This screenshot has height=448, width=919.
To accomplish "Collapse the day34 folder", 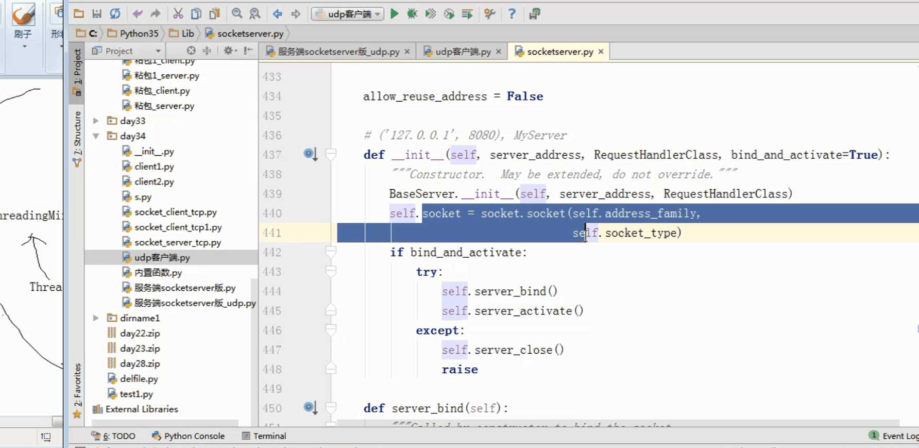I will click(96, 136).
